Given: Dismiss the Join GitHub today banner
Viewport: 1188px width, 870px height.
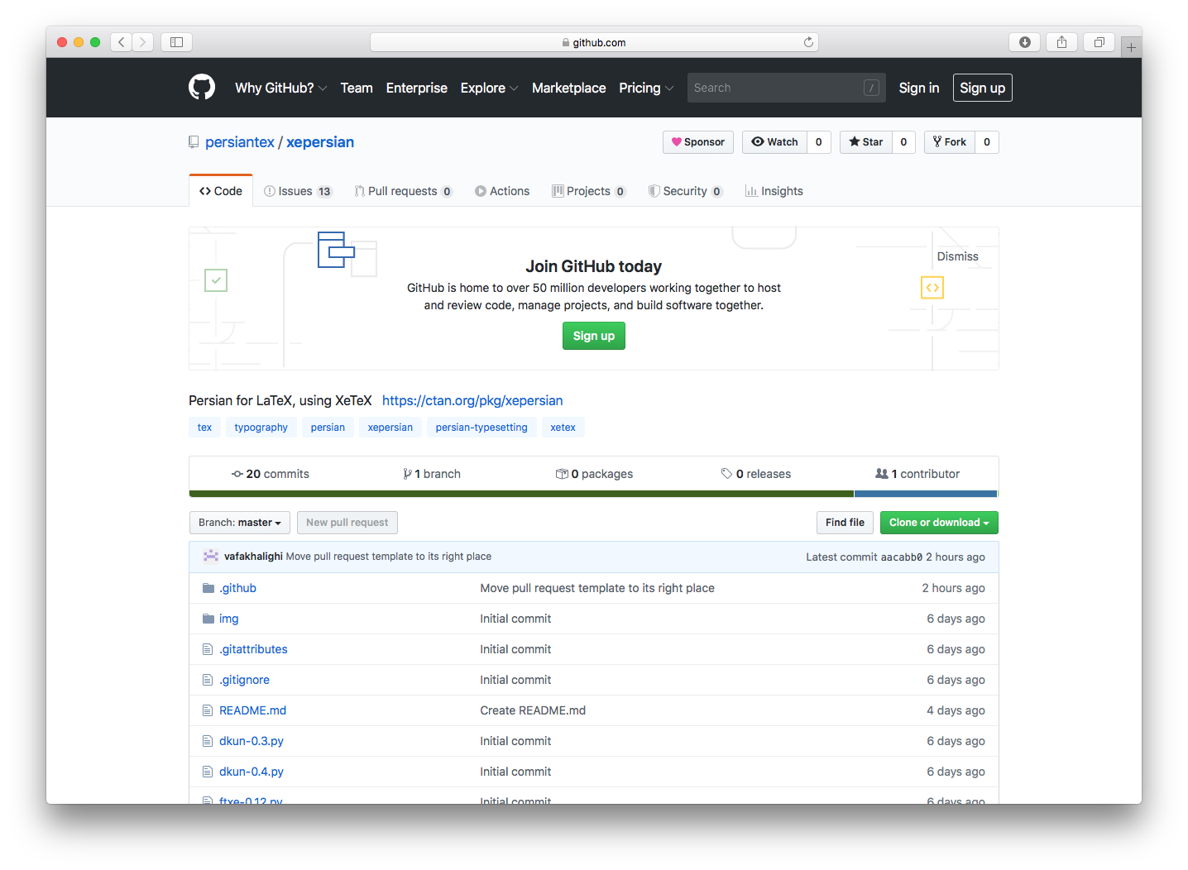Looking at the screenshot, I should coord(958,256).
